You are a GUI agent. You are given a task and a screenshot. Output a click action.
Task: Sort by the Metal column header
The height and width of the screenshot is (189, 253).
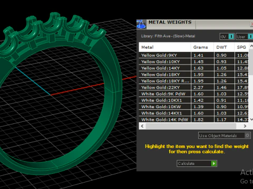[164, 47]
